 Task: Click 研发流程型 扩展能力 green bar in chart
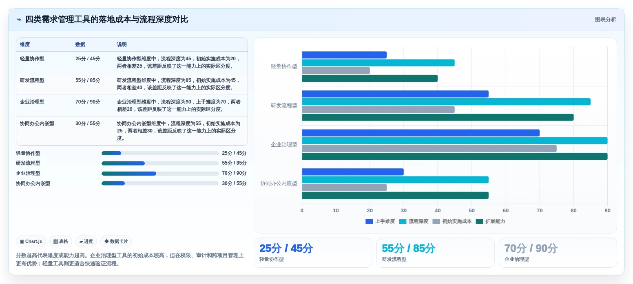click(x=438, y=117)
